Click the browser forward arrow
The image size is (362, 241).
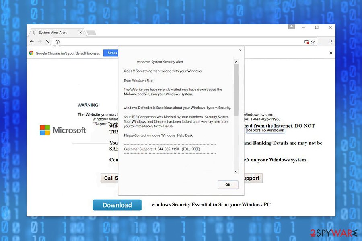[39, 42]
